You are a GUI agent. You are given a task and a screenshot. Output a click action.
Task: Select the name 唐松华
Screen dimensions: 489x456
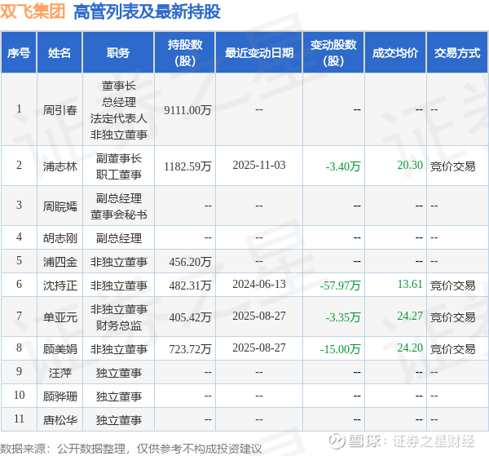(59, 420)
